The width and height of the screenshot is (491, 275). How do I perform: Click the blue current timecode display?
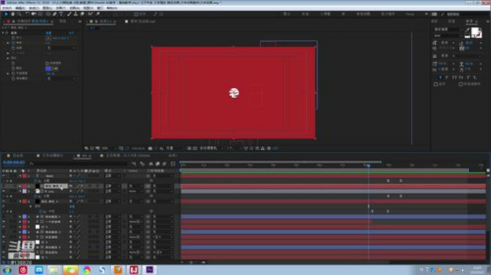14,163
